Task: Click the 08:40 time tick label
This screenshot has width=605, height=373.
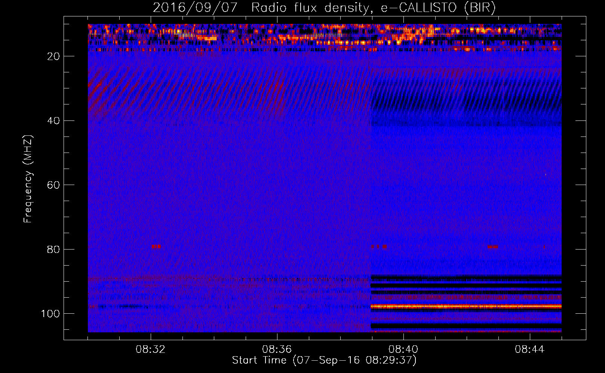Action: pyautogui.click(x=403, y=350)
